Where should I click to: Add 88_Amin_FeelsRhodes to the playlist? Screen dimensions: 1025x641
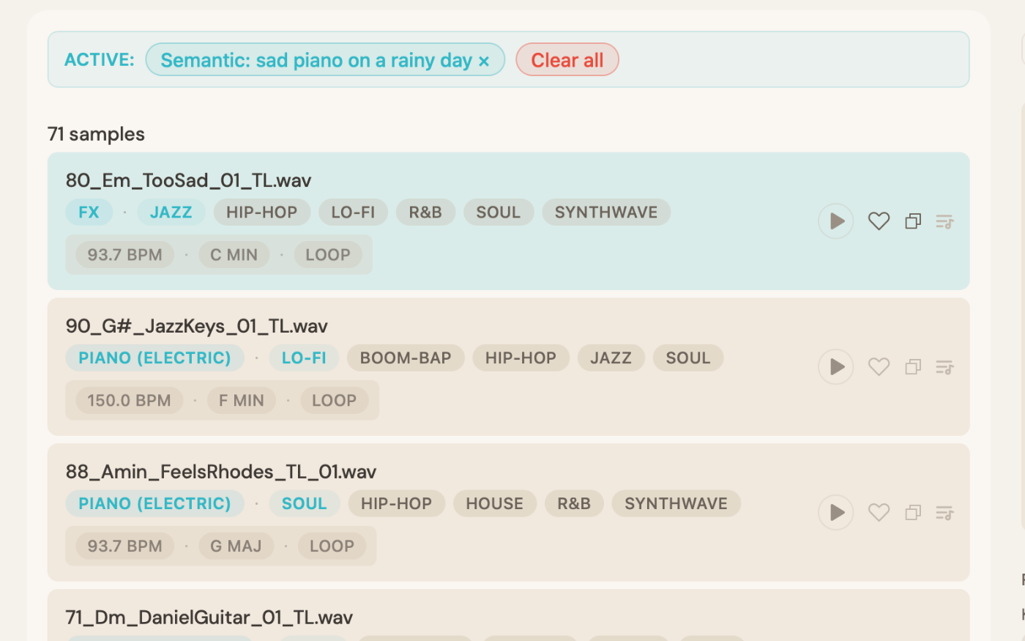pos(944,512)
